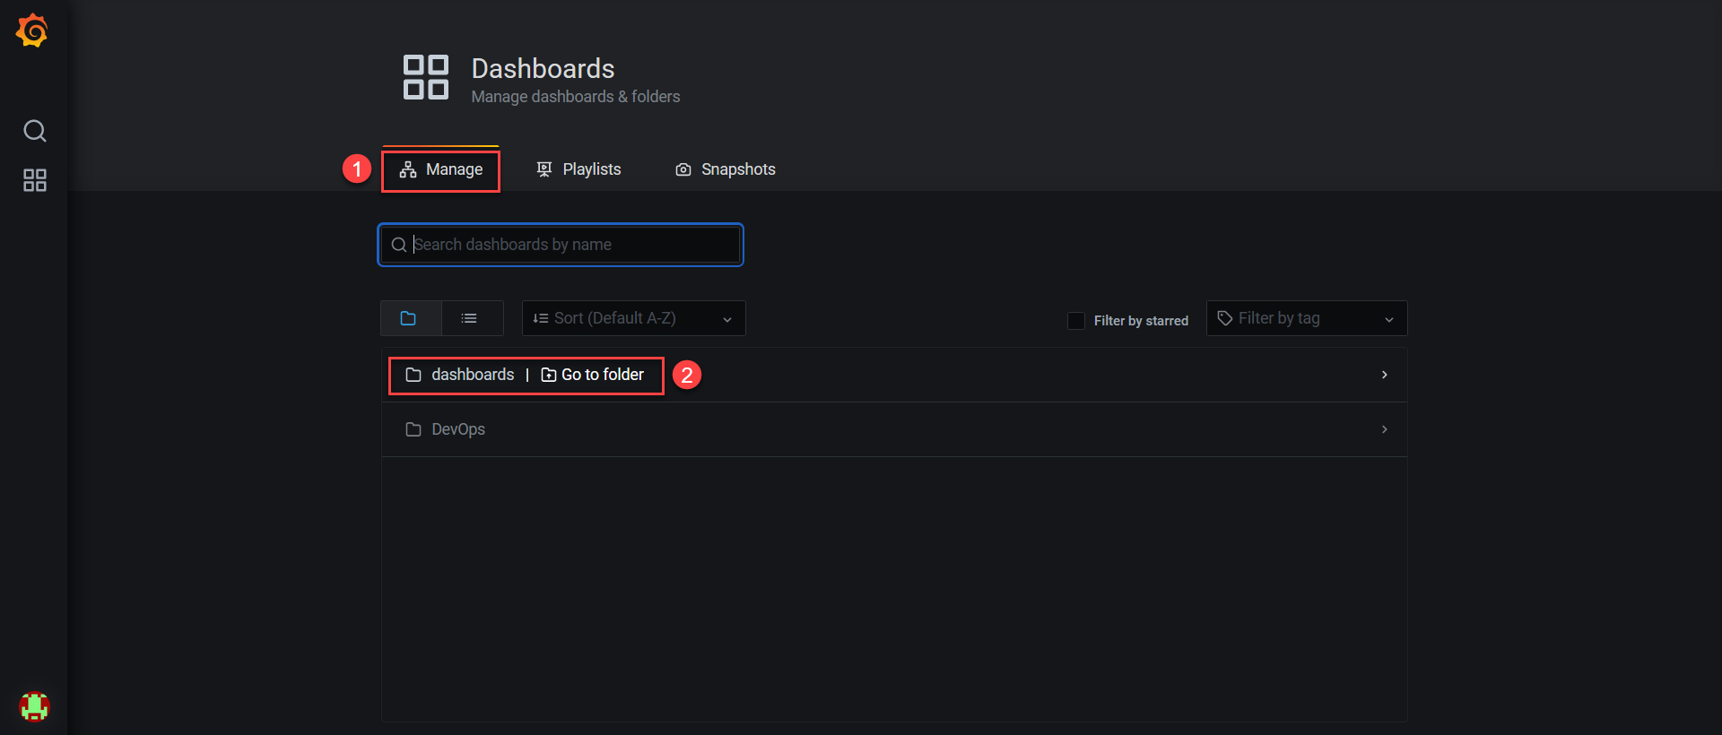Open the Filter by tag dropdown
1722x735 pixels.
(1306, 318)
